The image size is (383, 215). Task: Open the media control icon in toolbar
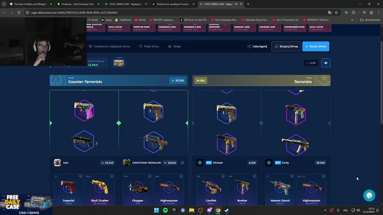click(364, 13)
